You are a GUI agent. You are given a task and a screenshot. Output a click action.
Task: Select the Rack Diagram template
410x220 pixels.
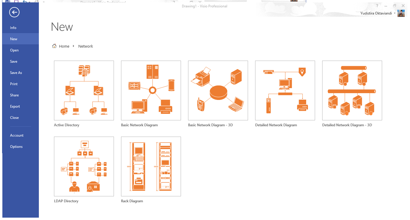point(151,166)
